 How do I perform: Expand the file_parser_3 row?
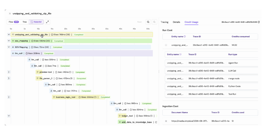9,78
